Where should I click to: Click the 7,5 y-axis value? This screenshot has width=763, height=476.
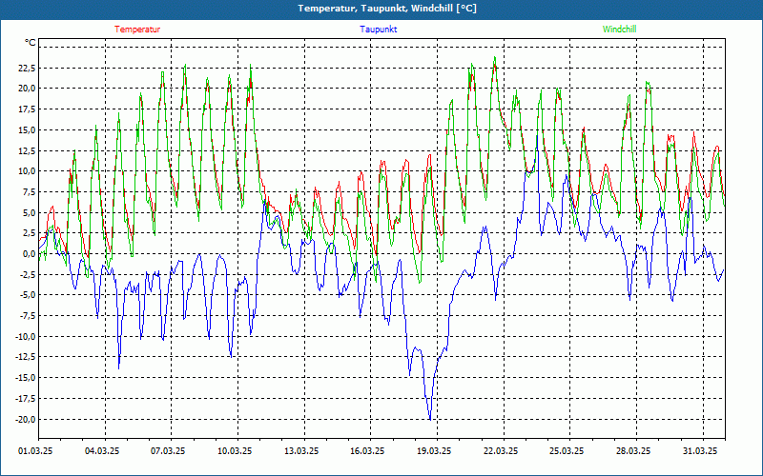[x=29, y=192]
